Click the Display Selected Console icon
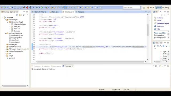This screenshot has height=96, width=171. [156, 66]
